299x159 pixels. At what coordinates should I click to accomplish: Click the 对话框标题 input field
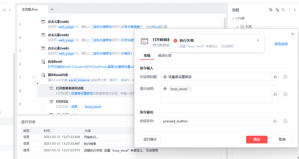tap(216, 77)
